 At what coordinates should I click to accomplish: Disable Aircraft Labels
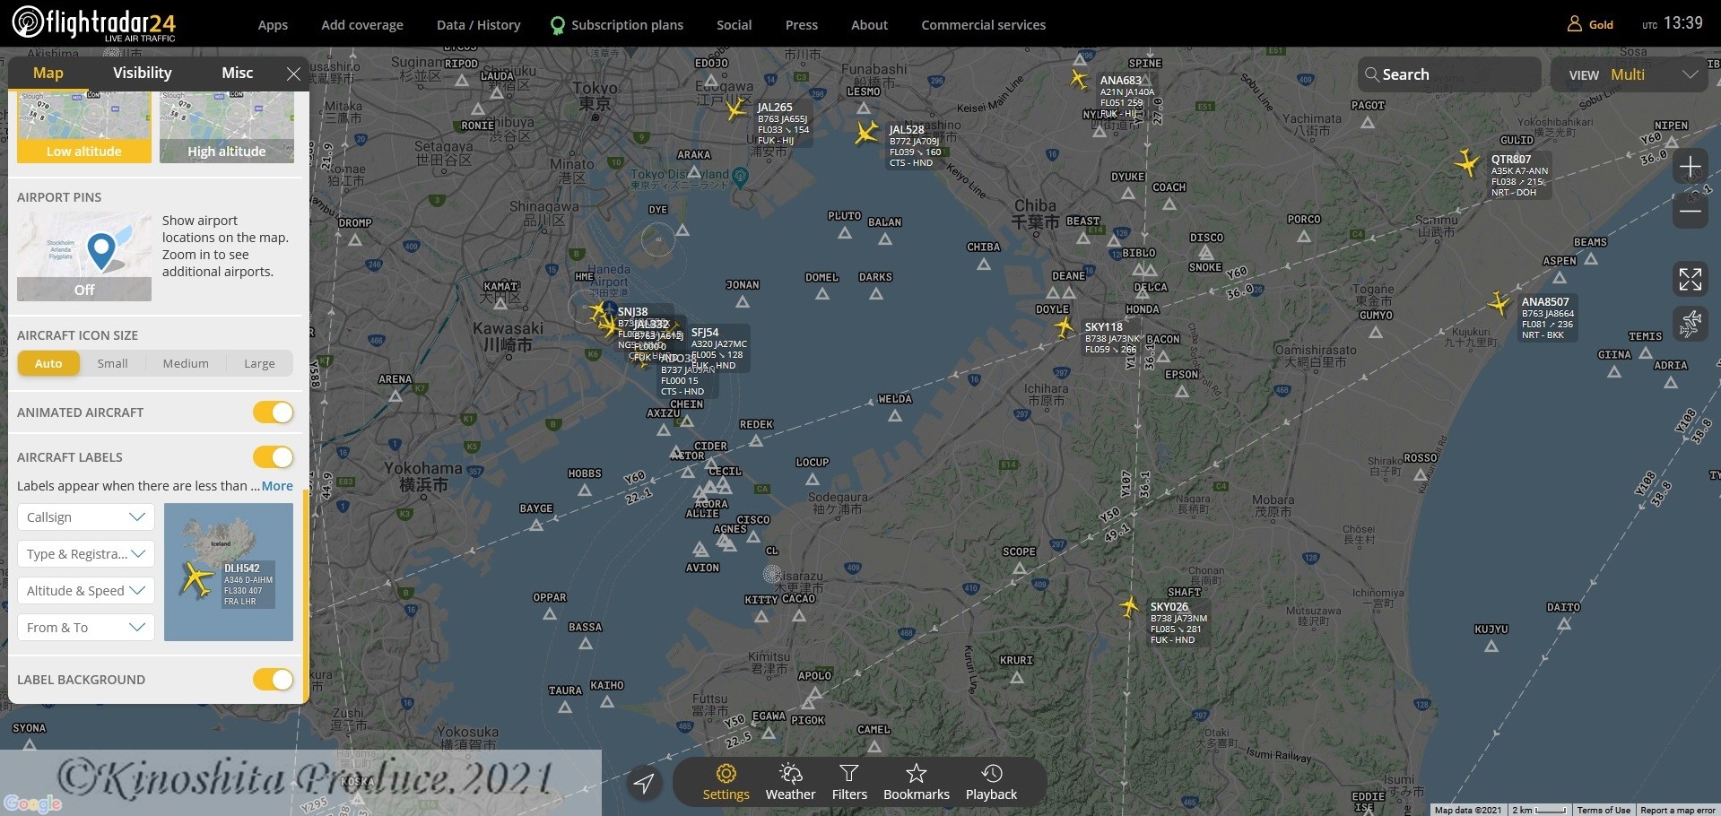click(x=274, y=456)
